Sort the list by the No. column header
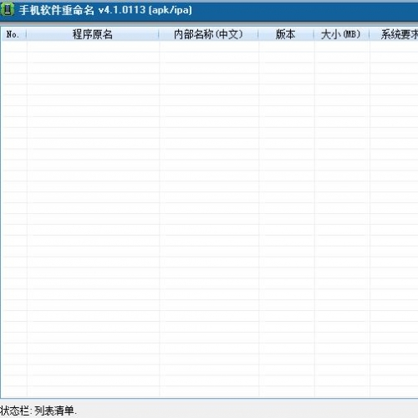 pyautogui.click(x=14, y=34)
